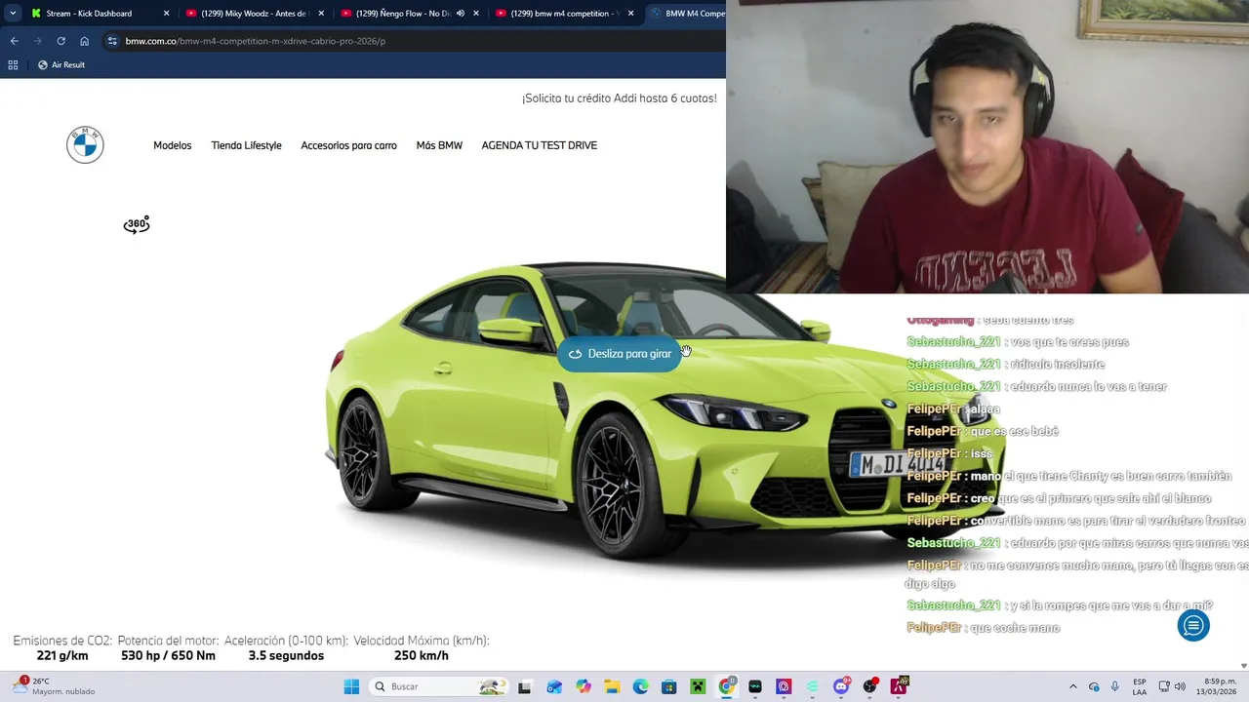1249x702 pixels.
Task: Close the Ñengo Flow tab
Action: click(x=476, y=14)
